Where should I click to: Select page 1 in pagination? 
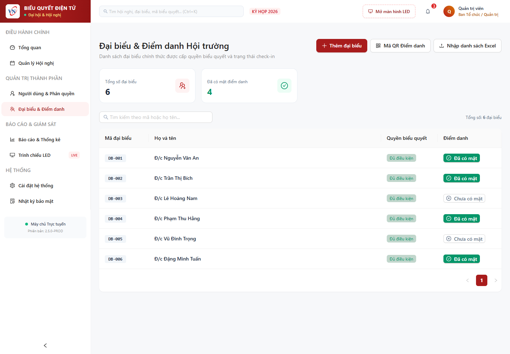click(x=482, y=280)
